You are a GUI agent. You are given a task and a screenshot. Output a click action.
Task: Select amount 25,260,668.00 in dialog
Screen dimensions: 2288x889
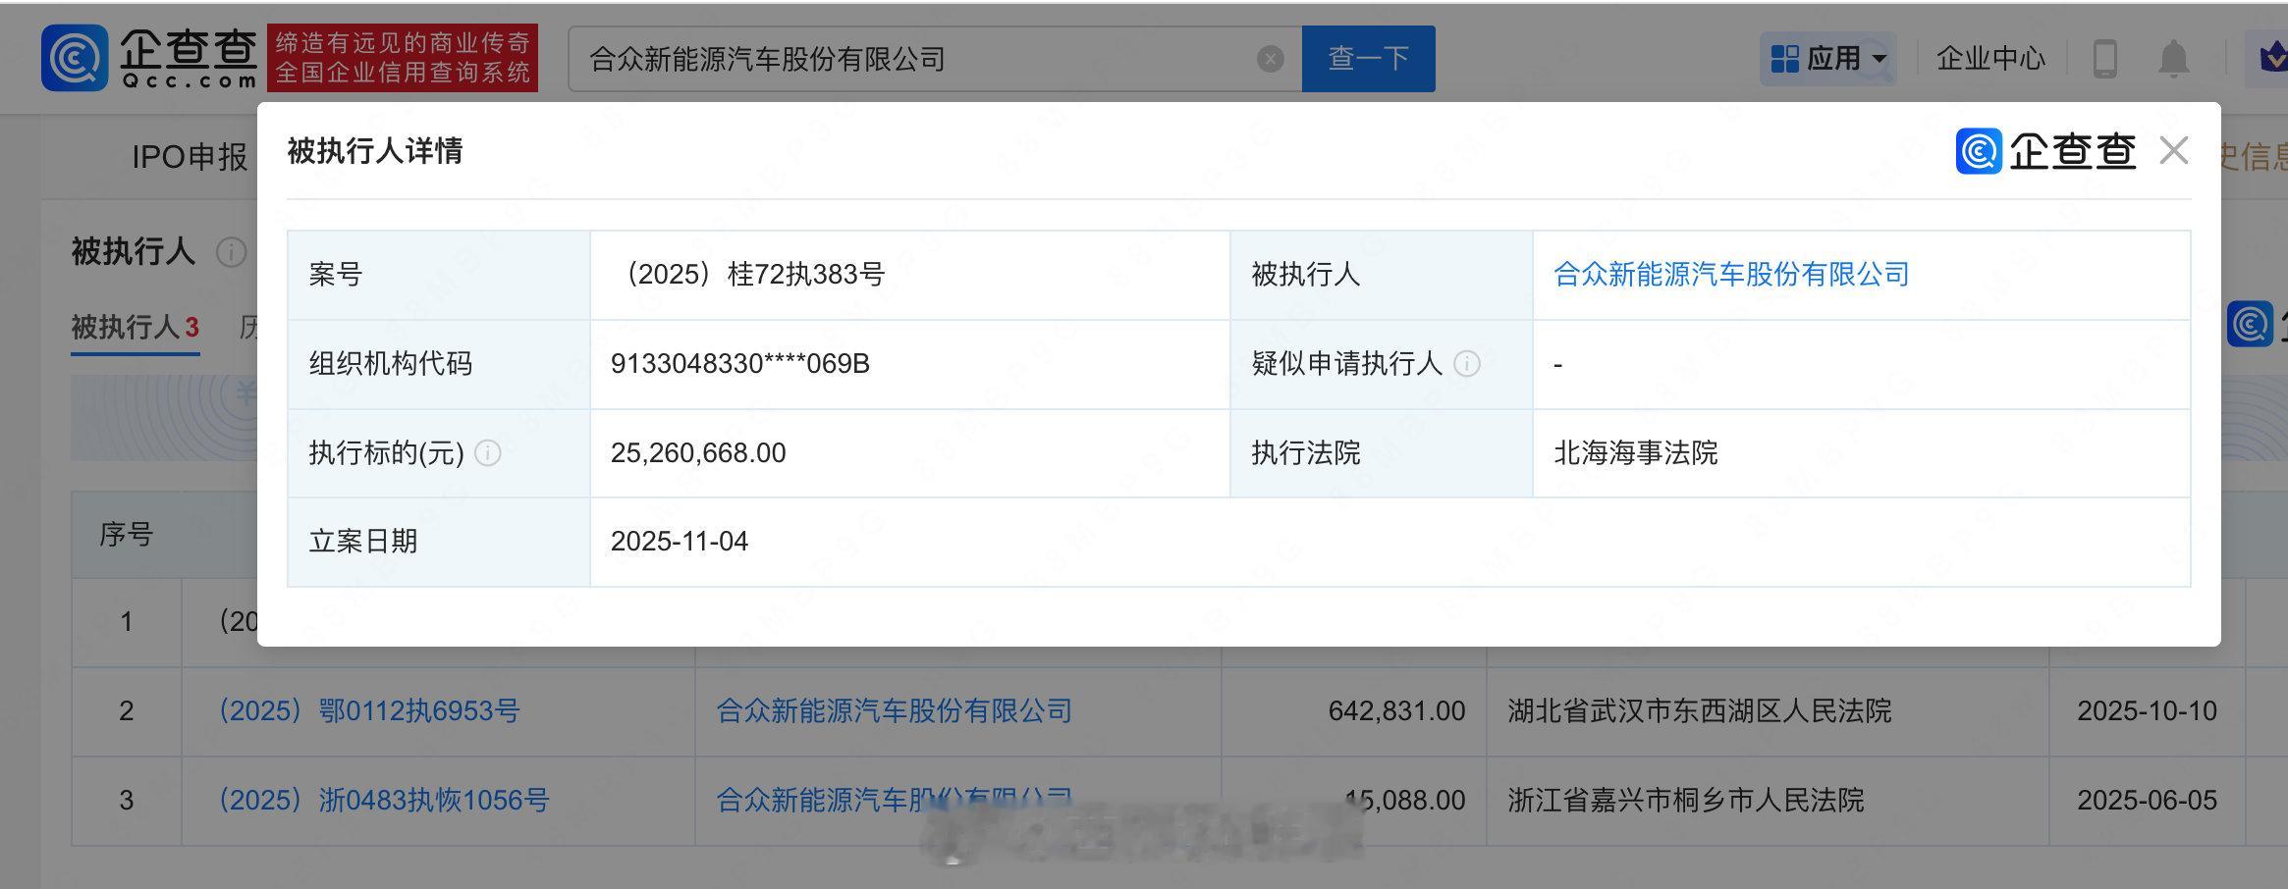point(698,452)
